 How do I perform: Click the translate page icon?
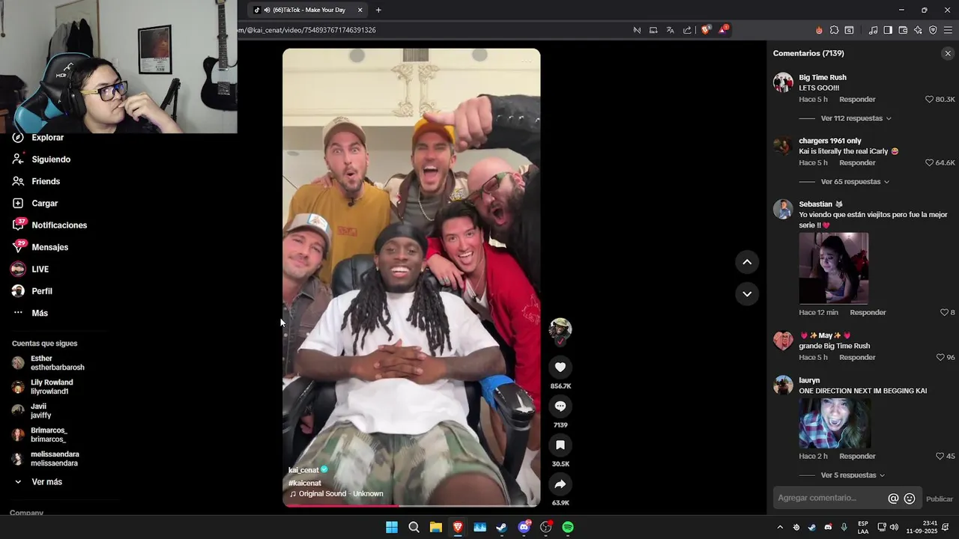(x=670, y=30)
